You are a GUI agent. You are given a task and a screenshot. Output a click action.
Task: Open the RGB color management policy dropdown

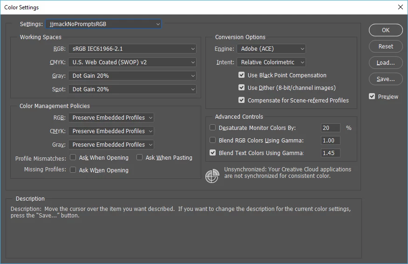tap(111, 117)
